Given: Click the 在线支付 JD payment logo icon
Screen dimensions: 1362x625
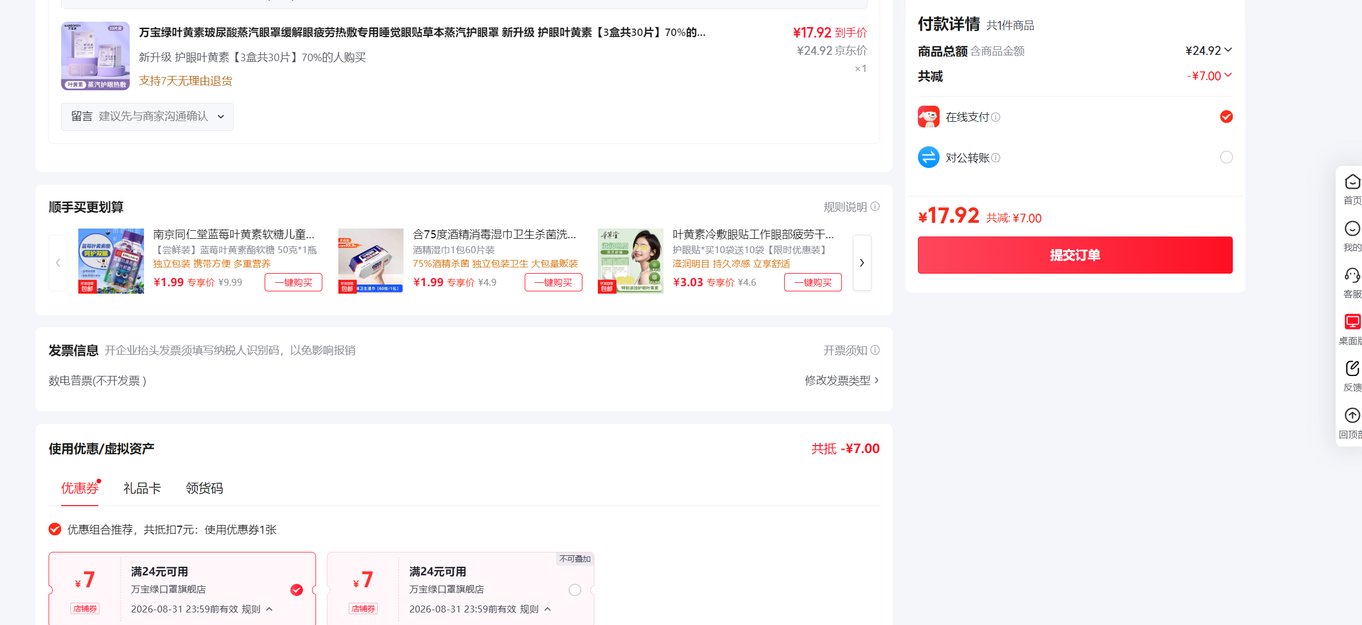Looking at the screenshot, I should tap(929, 117).
